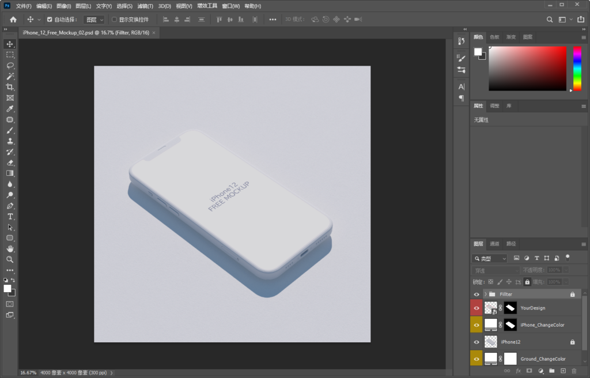
Task: Select the Pen tool
Action: pos(10,206)
